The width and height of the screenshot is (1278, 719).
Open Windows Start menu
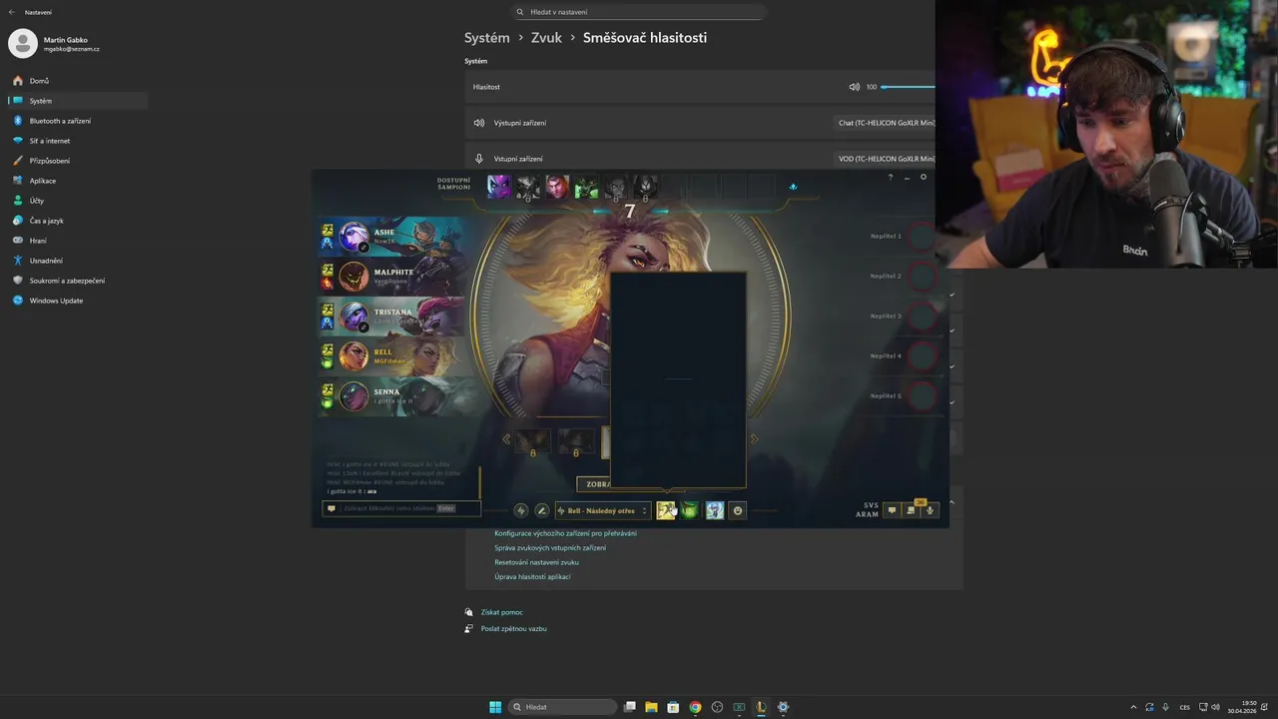495,707
